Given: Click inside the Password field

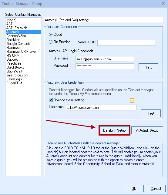Looking at the screenshot, I should [x=105, y=66].
